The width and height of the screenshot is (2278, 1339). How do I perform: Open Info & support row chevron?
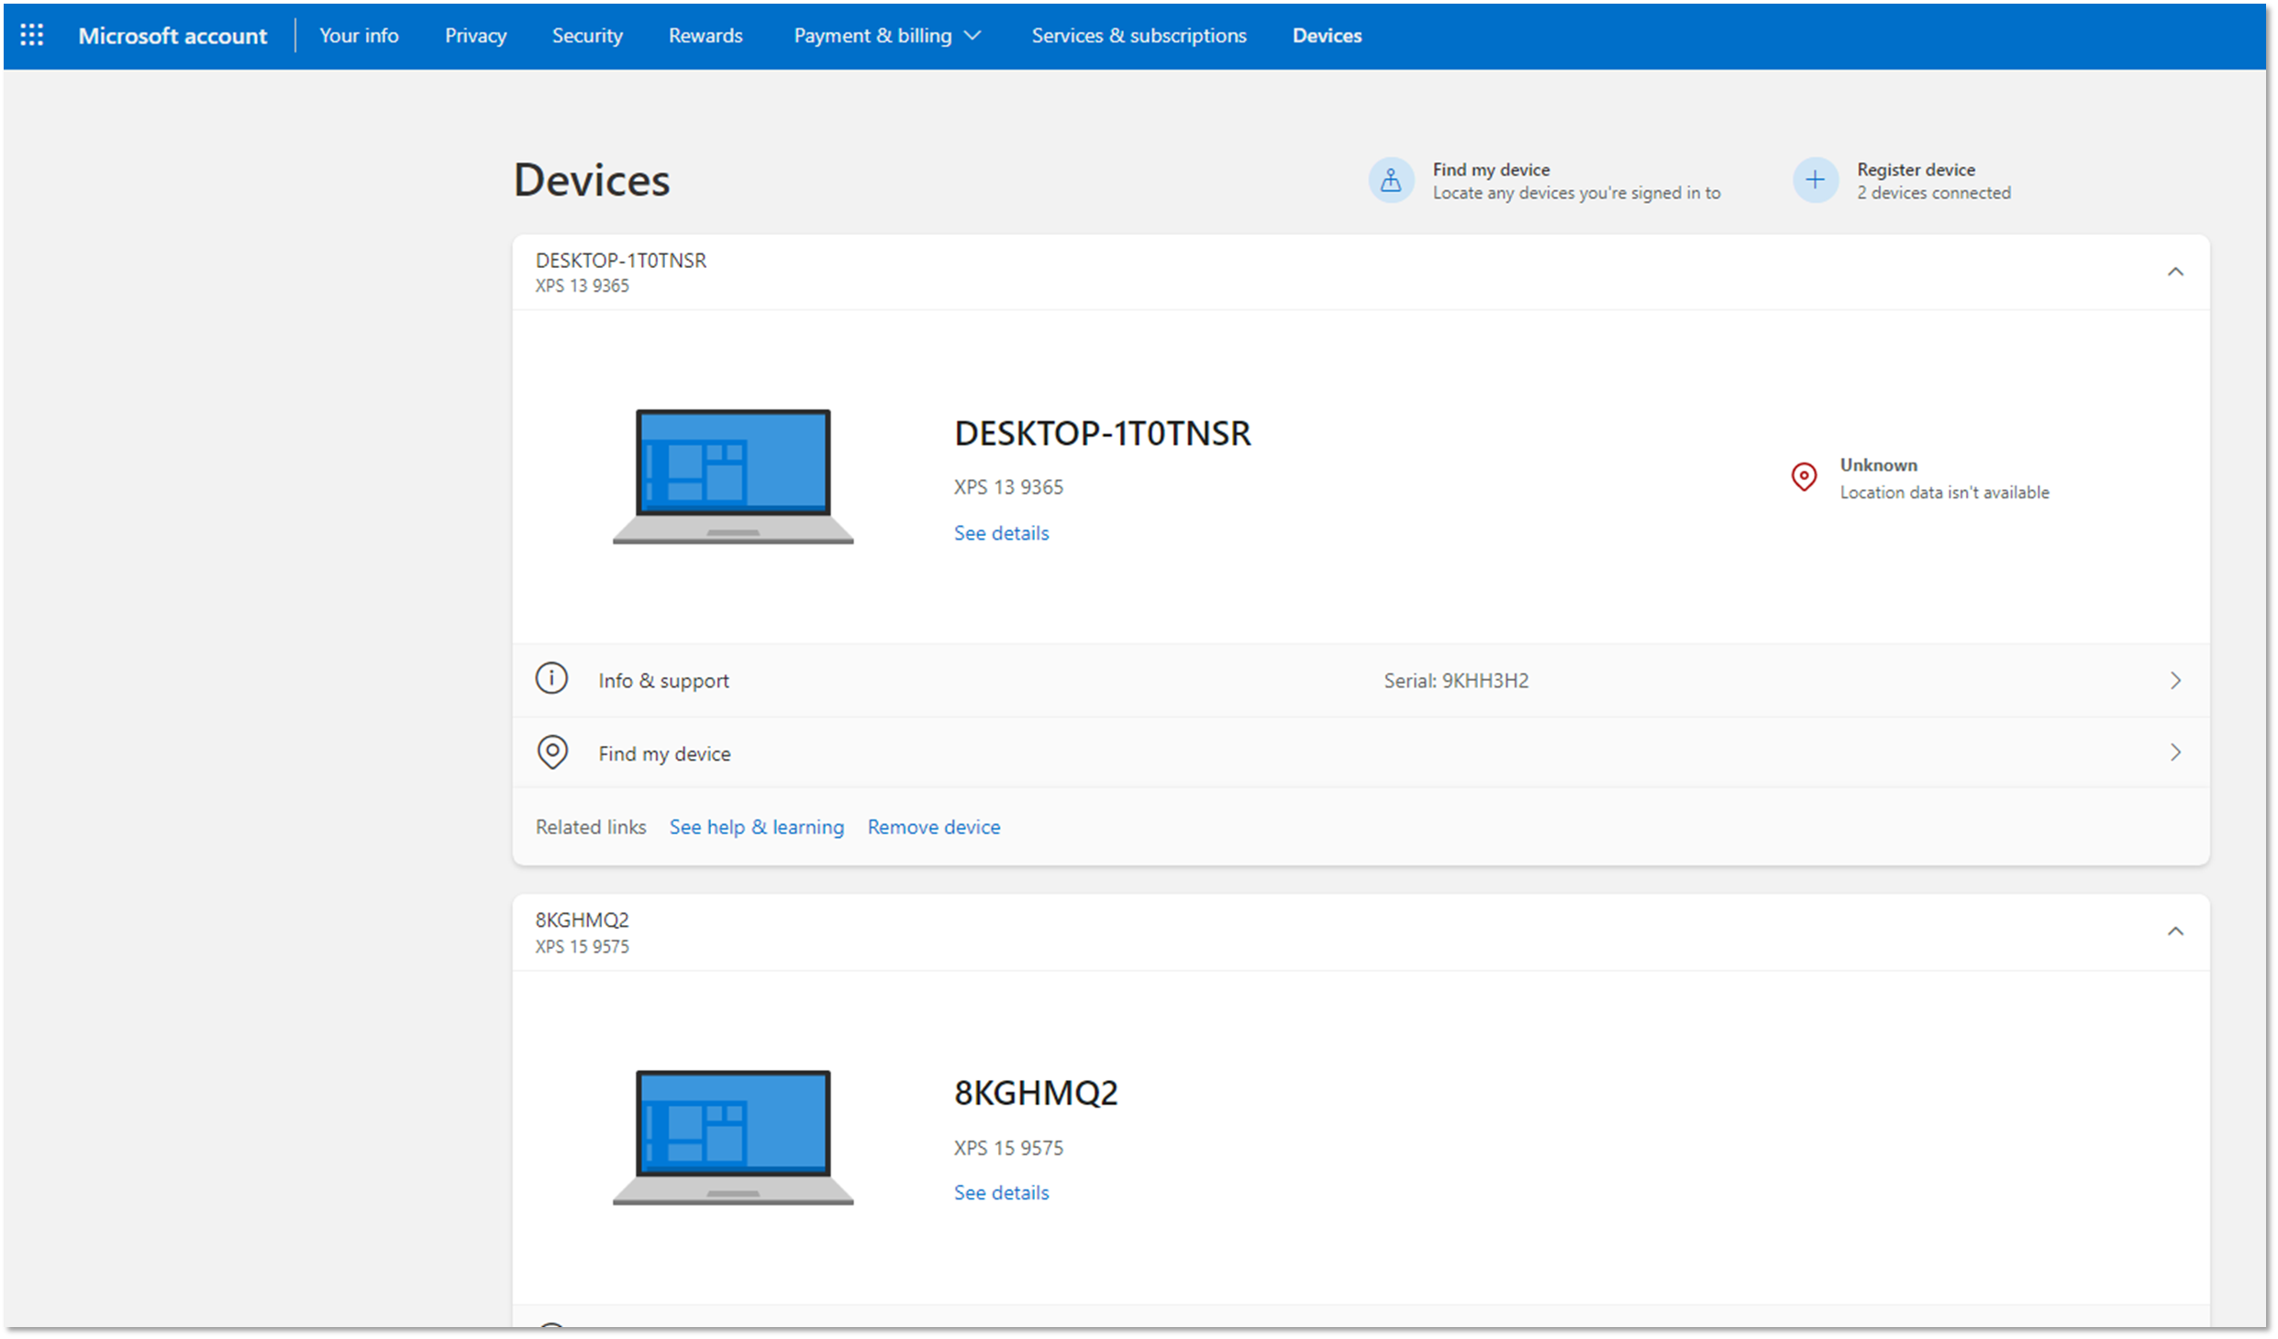pyautogui.click(x=2174, y=680)
